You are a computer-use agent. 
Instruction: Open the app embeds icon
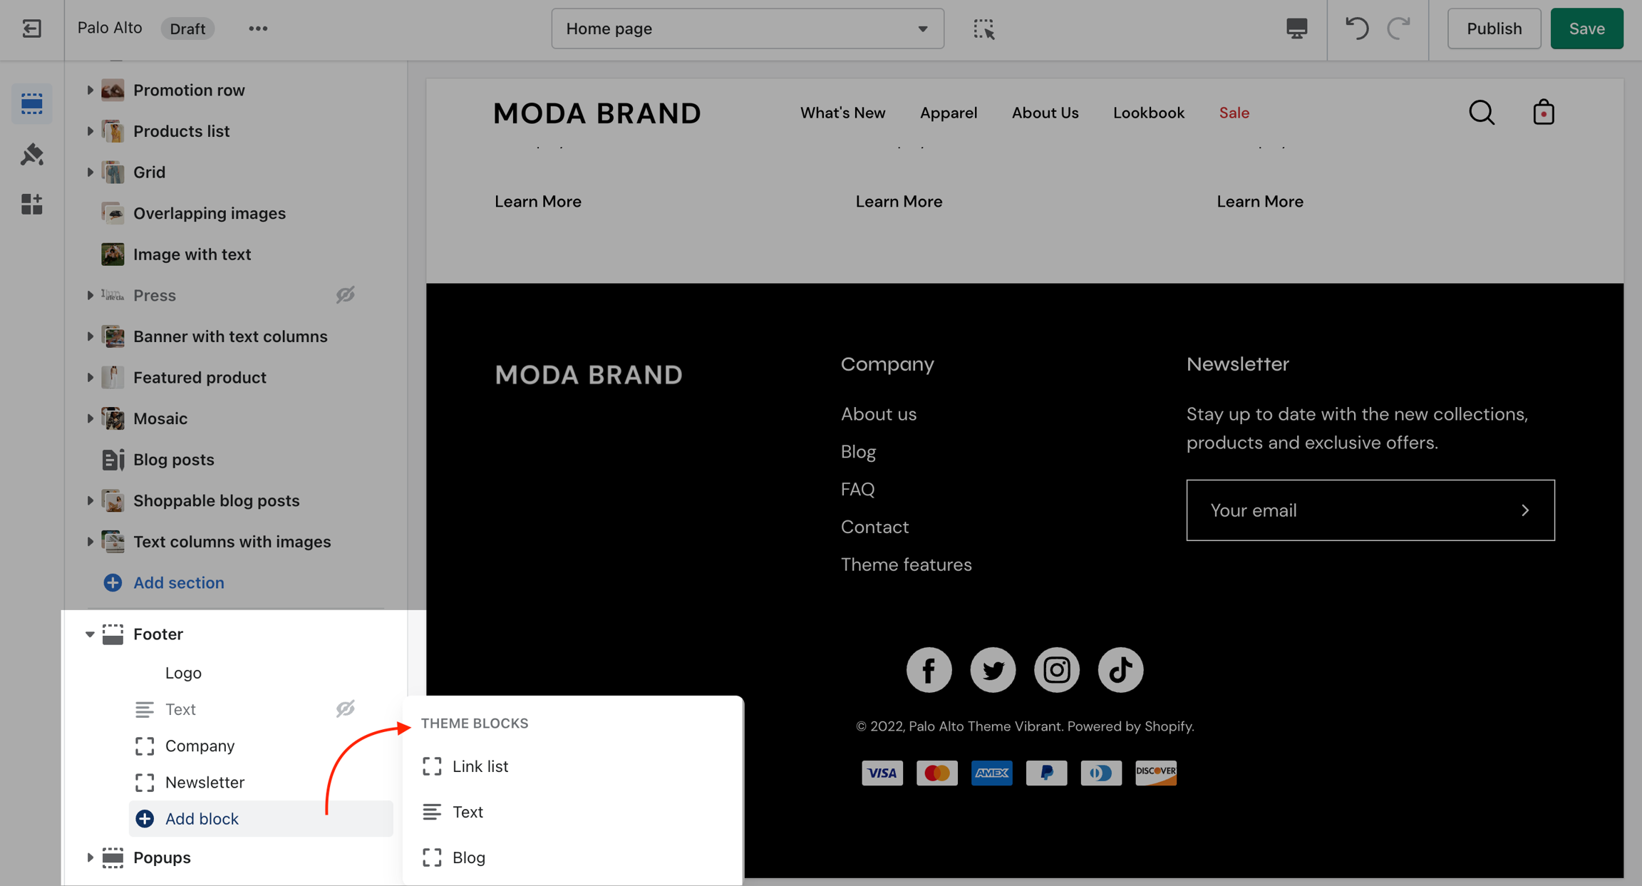31,205
